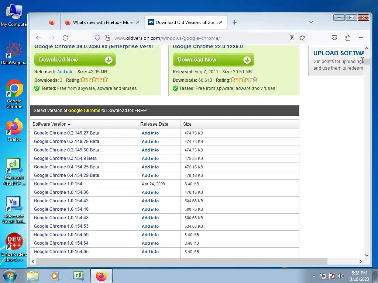Image resolution: width=378 pixels, height=283 pixels.
Task: Open Google Chrome 0.2.149.27 Beta link
Action: coord(66,133)
